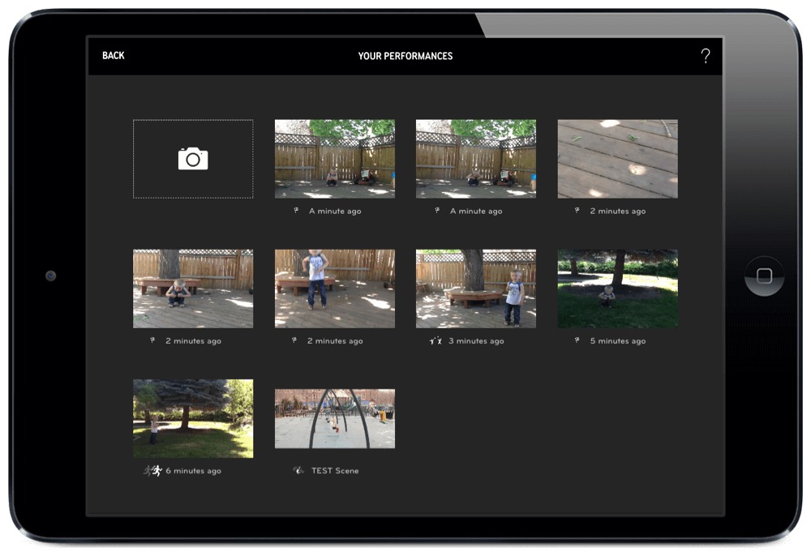The height and width of the screenshot is (556, 811).
Task: Open the deck boards close-up thumbnail
Action: (x=617, y=159)
